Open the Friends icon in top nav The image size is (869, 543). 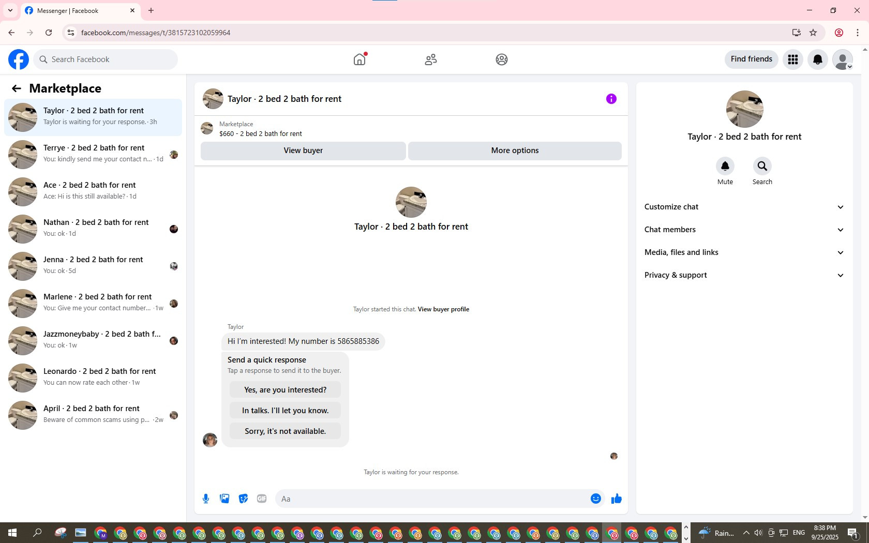click(x=431, y=59)
